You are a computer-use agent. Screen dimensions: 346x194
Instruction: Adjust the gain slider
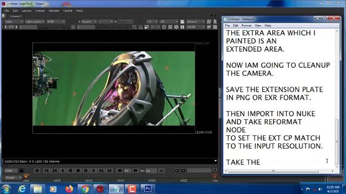point(54,27)
